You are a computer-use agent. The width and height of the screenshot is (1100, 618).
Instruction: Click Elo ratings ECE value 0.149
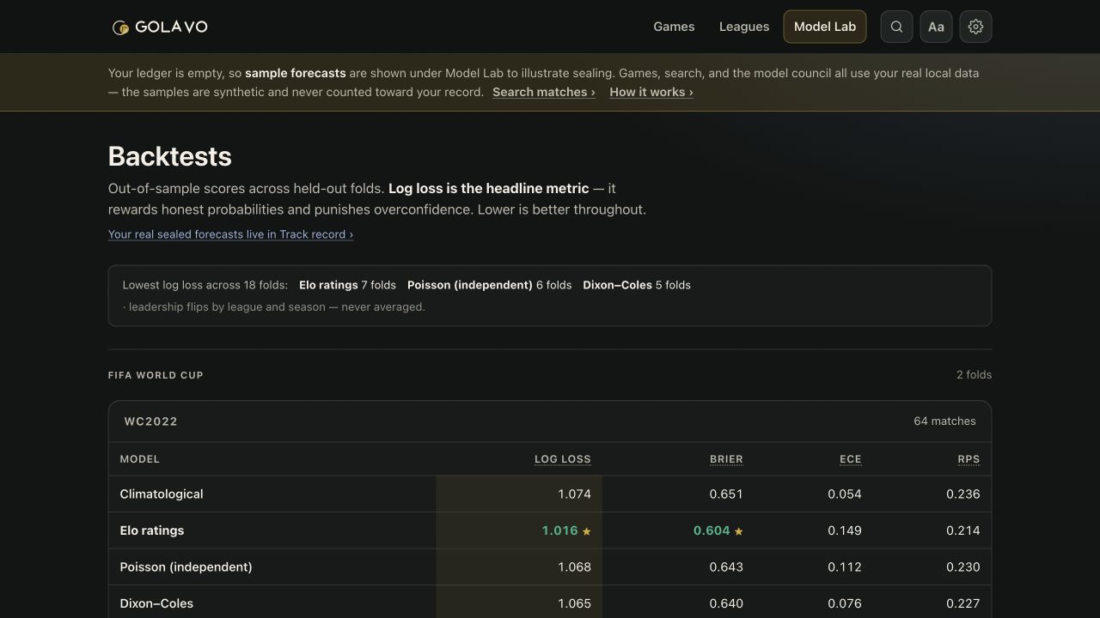tap(845, 530)
